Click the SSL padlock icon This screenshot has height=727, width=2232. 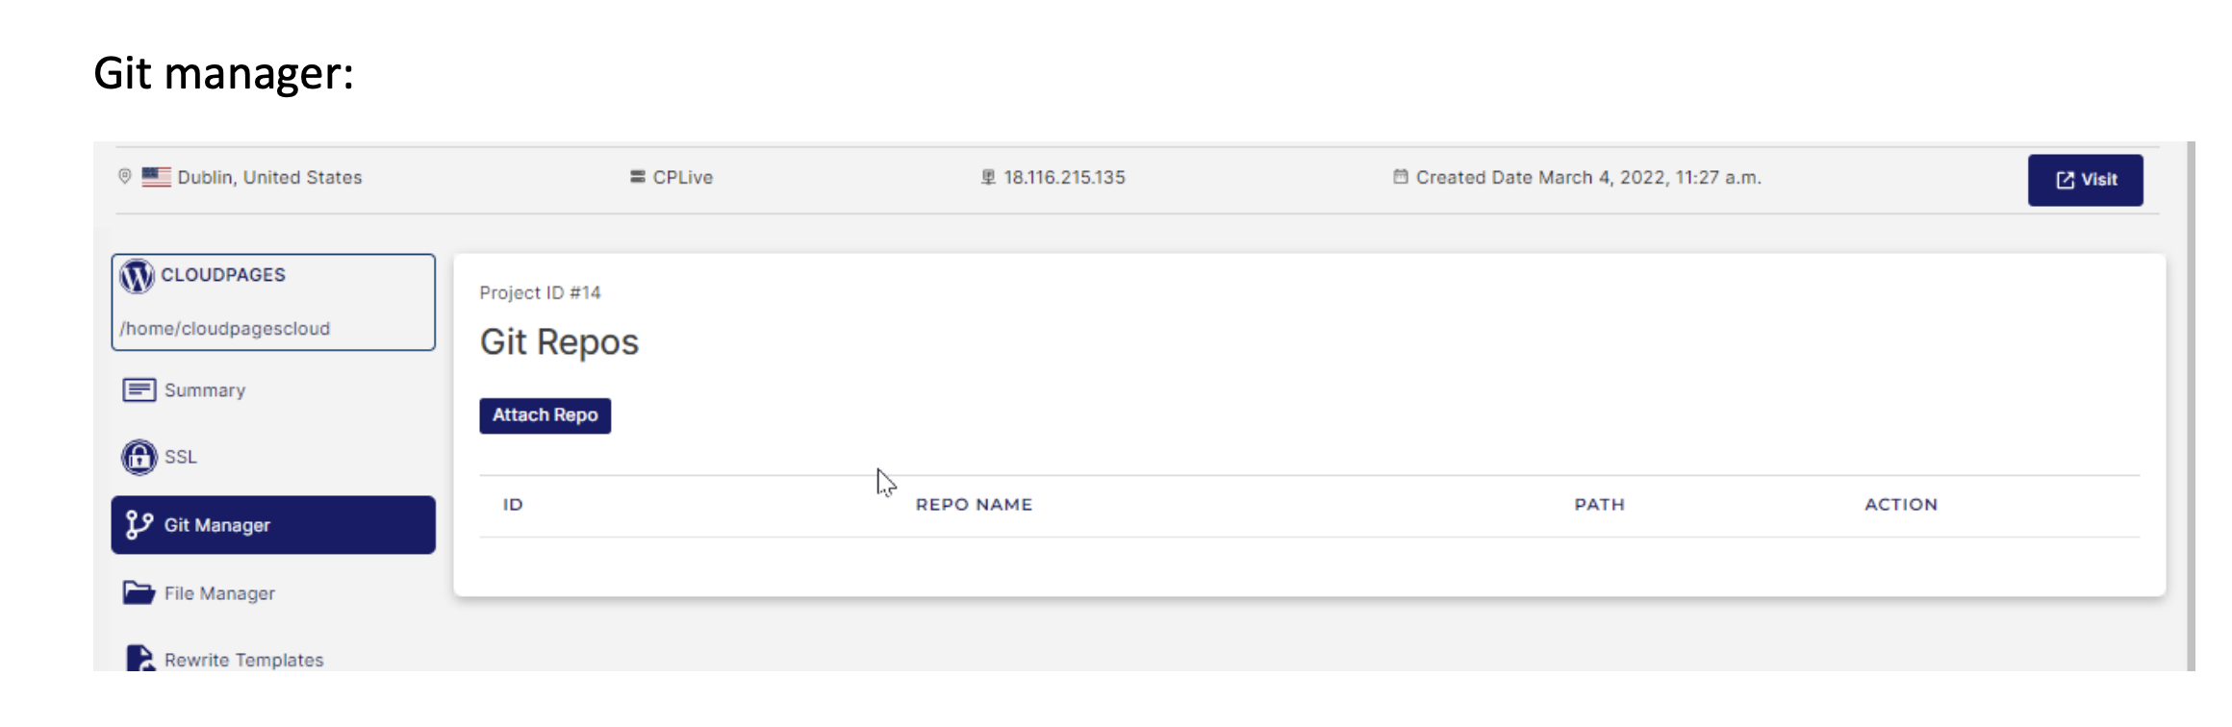139,458
